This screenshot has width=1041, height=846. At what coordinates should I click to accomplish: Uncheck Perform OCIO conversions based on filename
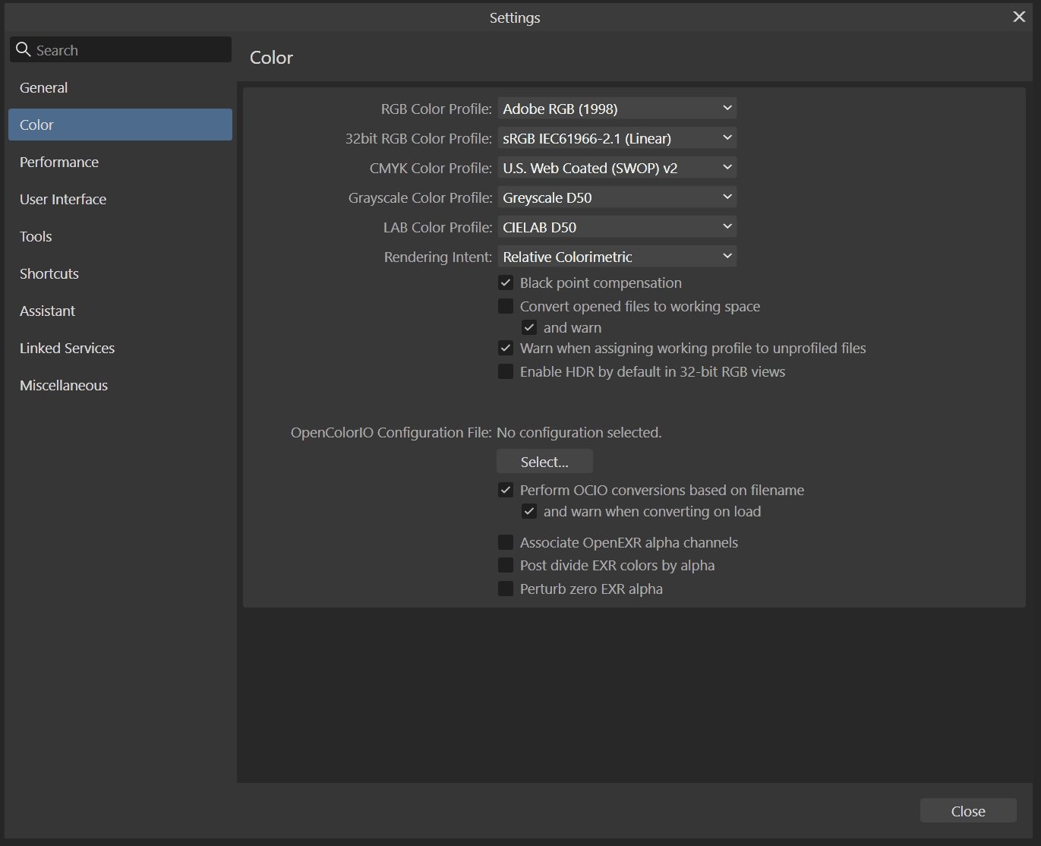[x=506, y=491]
